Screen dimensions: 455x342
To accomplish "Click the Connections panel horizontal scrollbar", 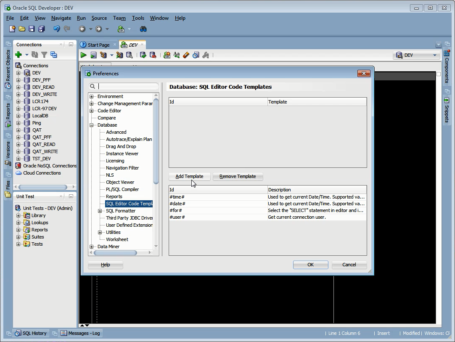I will tap(43, 187).
